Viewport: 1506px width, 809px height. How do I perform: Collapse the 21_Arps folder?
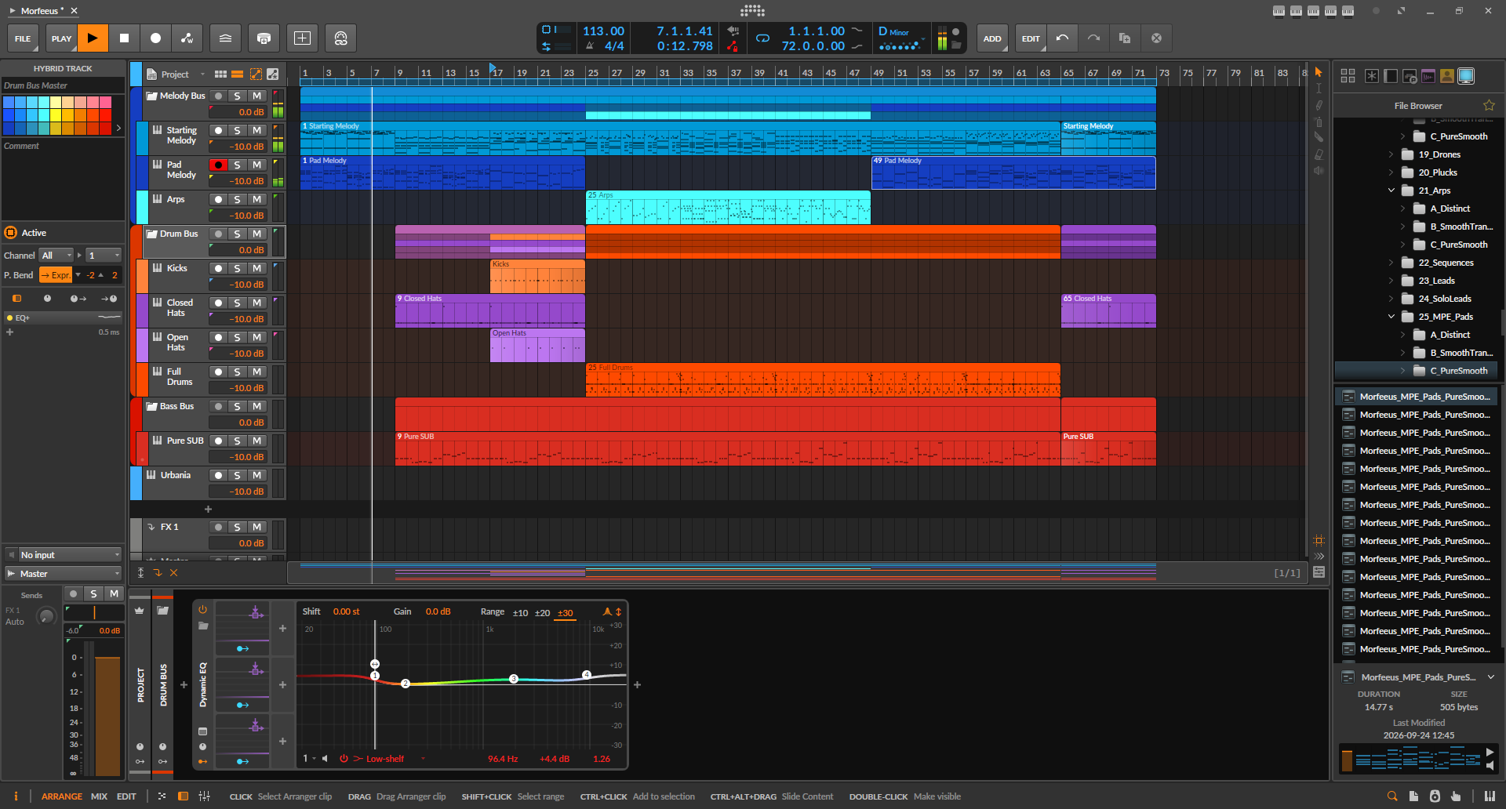tap(1391, 190)
